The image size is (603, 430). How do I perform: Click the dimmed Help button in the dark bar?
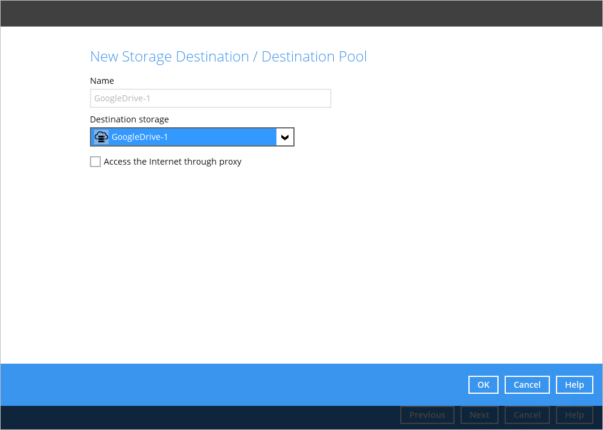(574, 415)
